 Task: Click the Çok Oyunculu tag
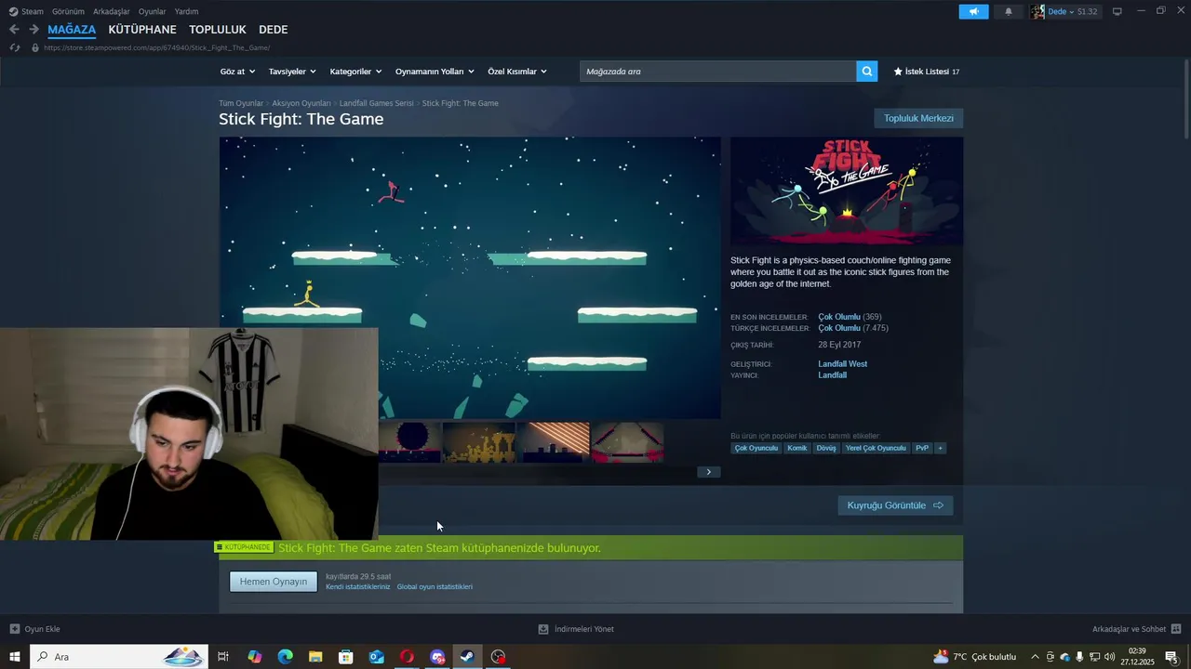click(756, 448)
